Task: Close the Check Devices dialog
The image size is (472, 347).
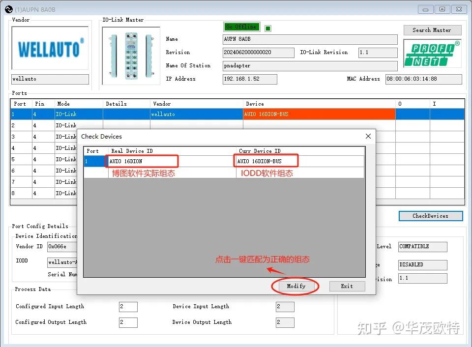Action: (x=368, y=136)
